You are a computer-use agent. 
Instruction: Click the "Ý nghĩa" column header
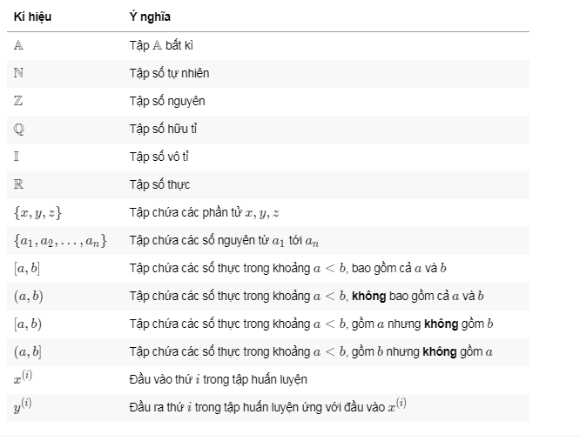coord(150,17)
